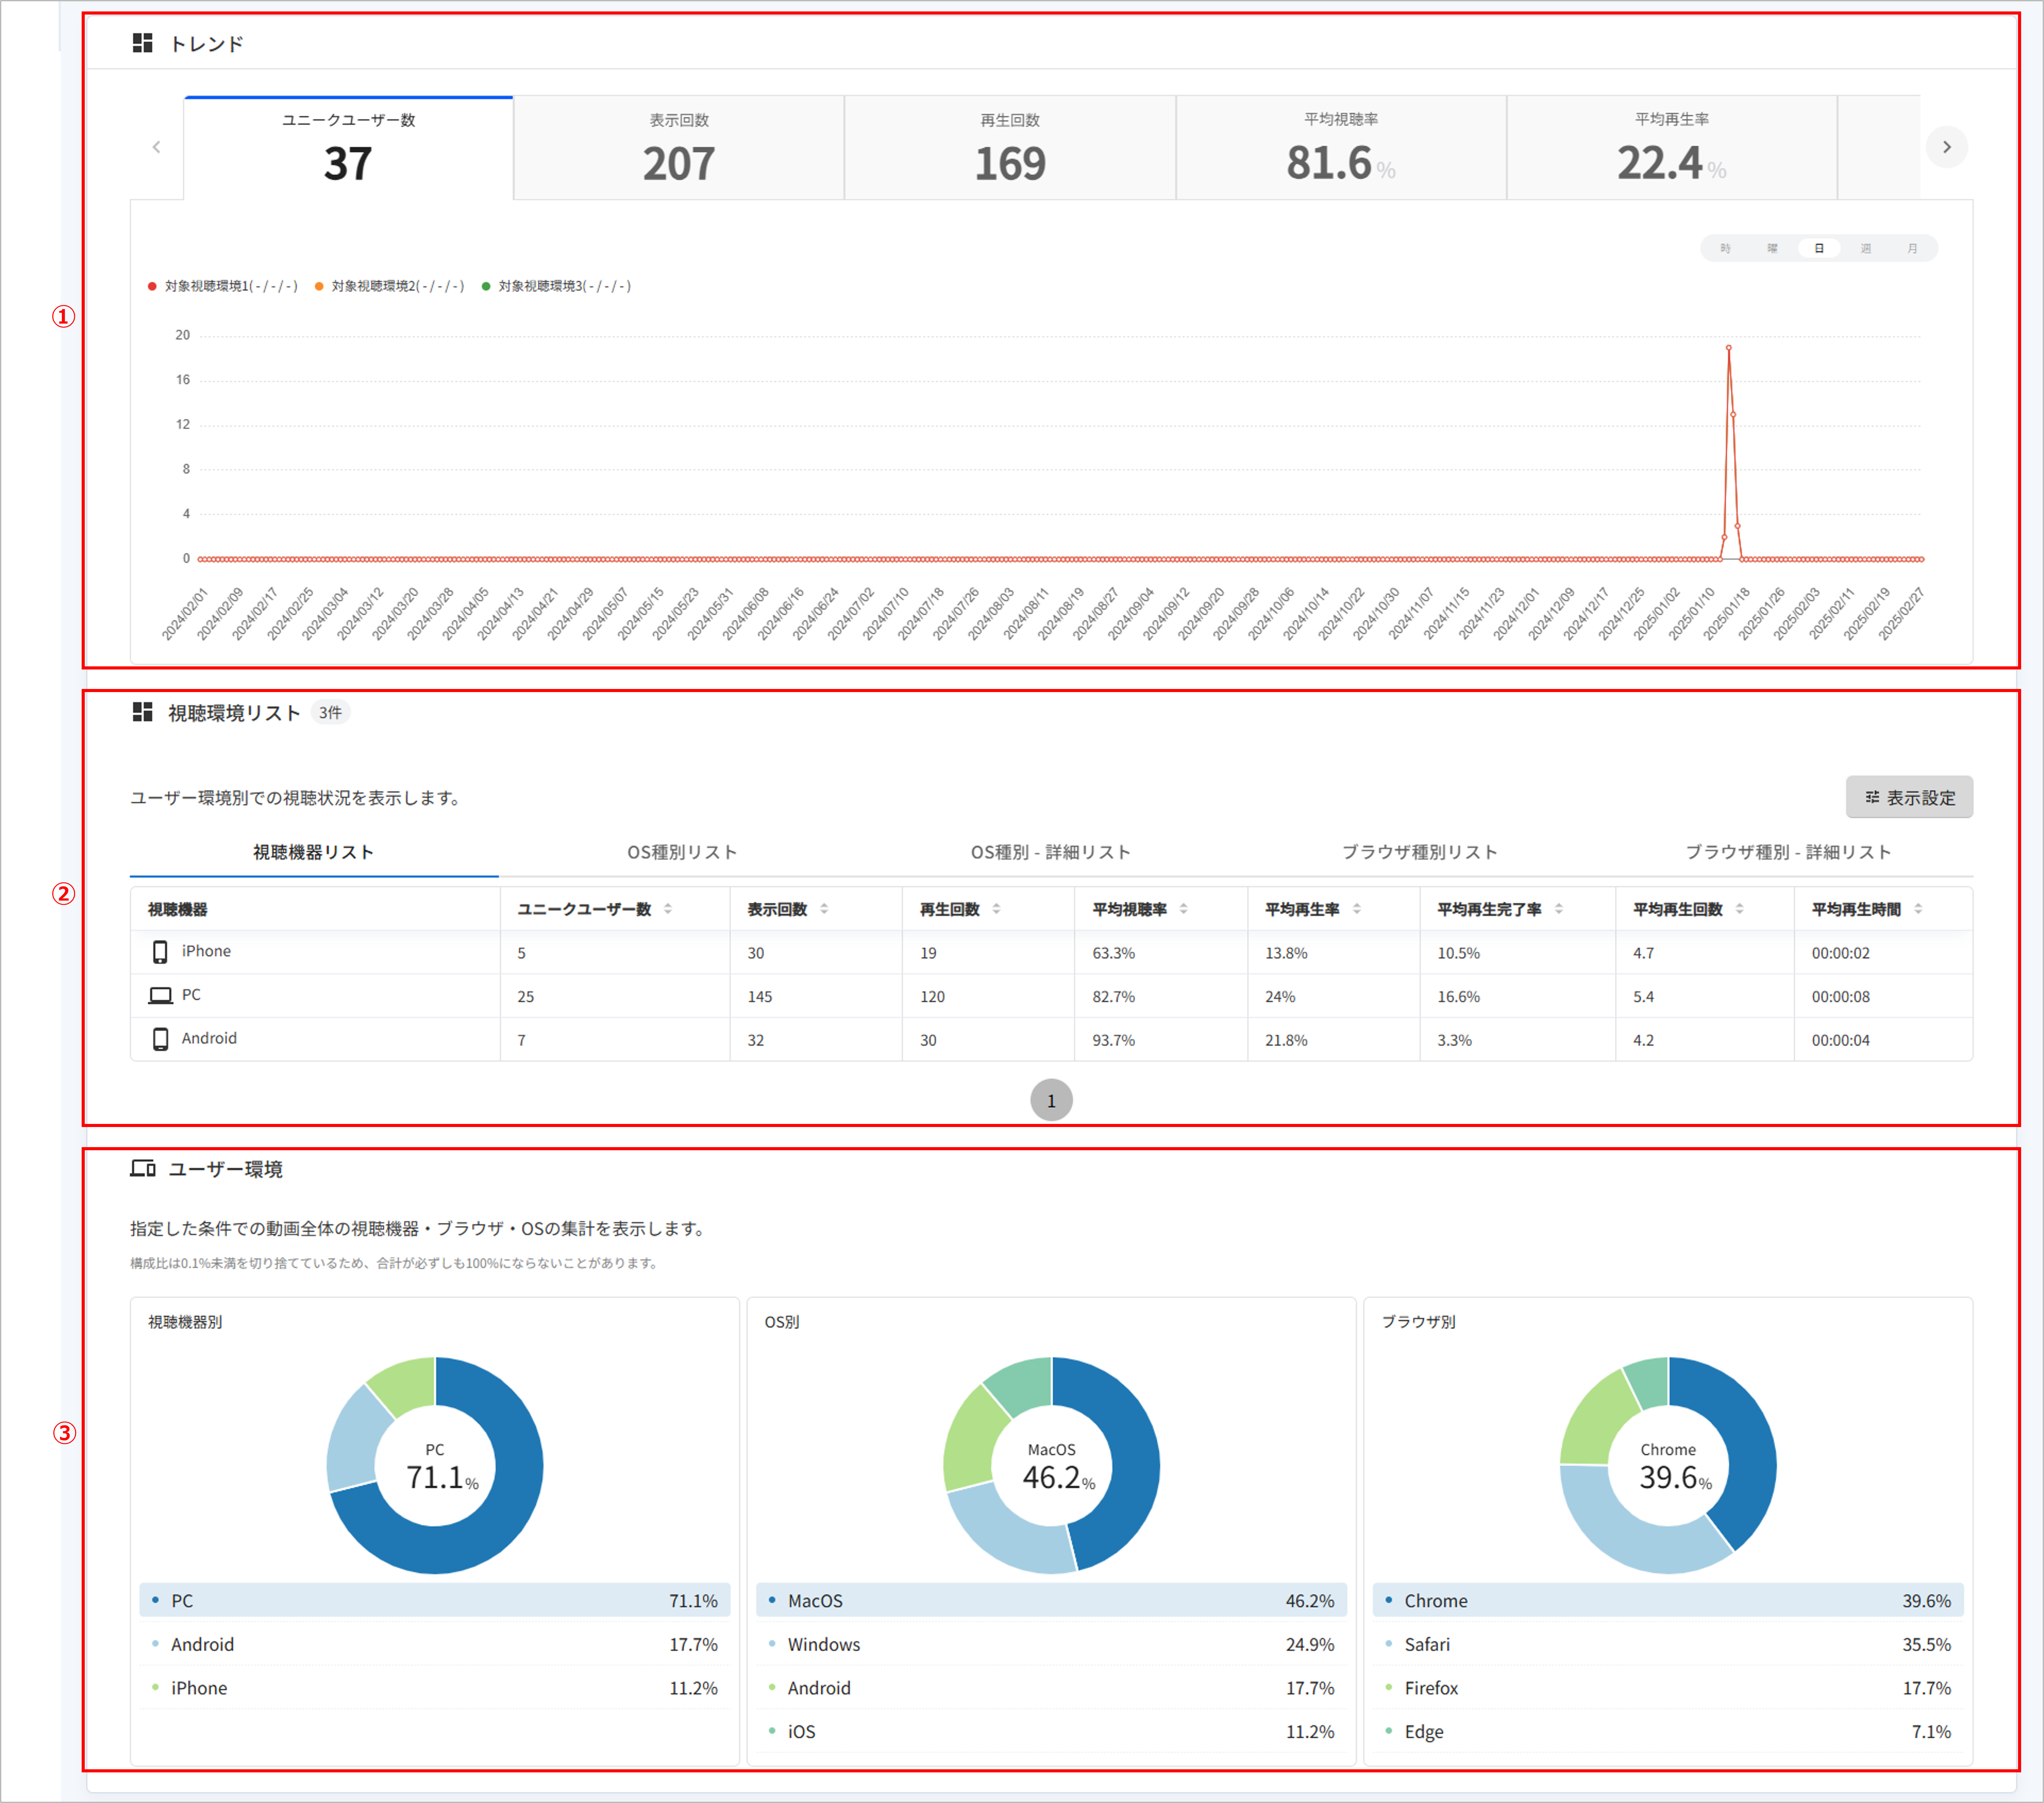Select MacOS 46.2% legend row
Image resolution: width=2044 pixels, height=1803 pixels.
click(x=1051, y=1600)
